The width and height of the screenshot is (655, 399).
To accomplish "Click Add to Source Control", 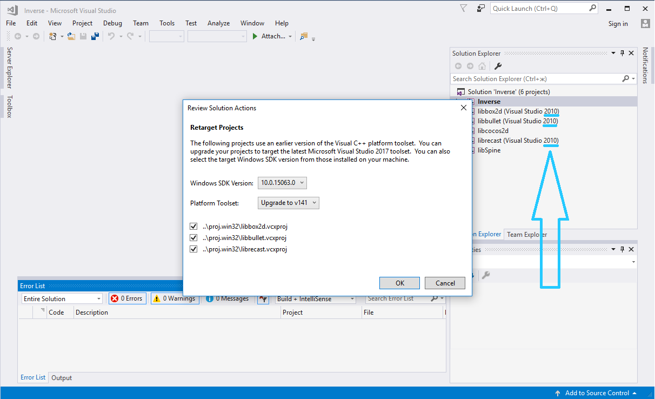I will [x=597, y=393].
